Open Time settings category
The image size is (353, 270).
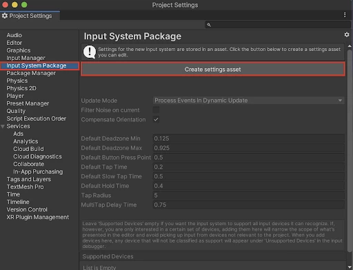click(13, 194)
